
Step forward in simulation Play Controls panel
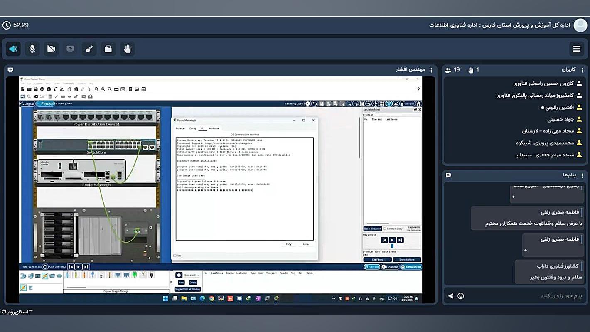click(400, 240)
